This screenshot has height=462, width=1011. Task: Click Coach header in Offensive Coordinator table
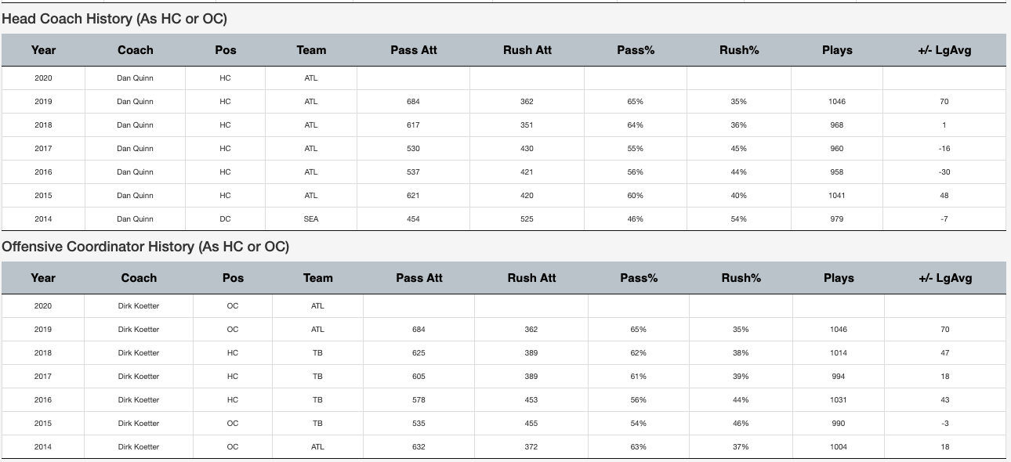pos(139,278)
